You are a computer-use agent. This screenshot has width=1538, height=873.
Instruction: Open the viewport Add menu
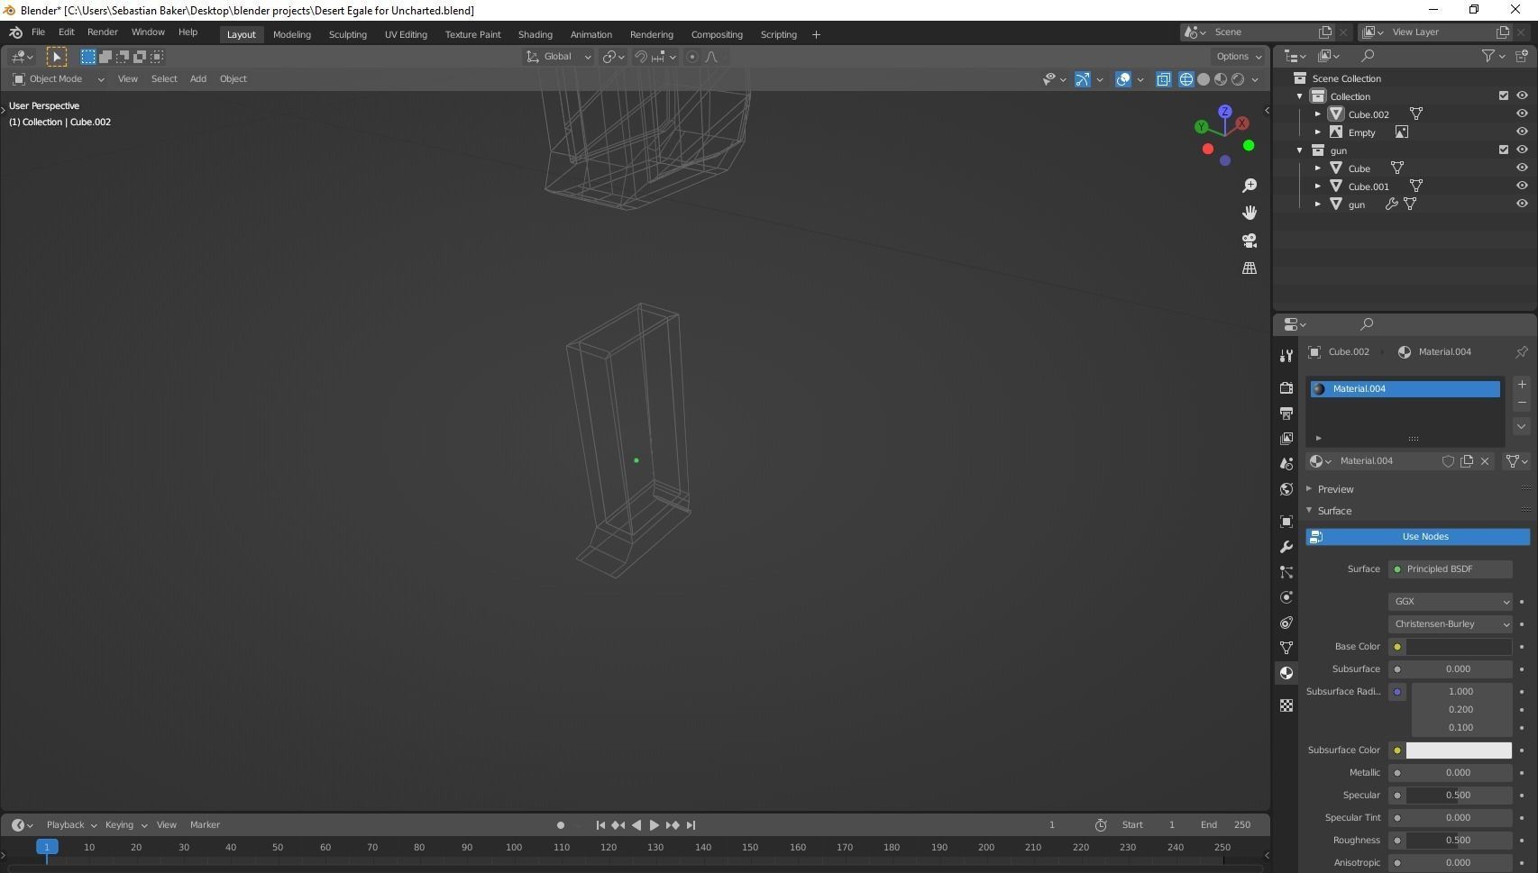tap(198, 79)
